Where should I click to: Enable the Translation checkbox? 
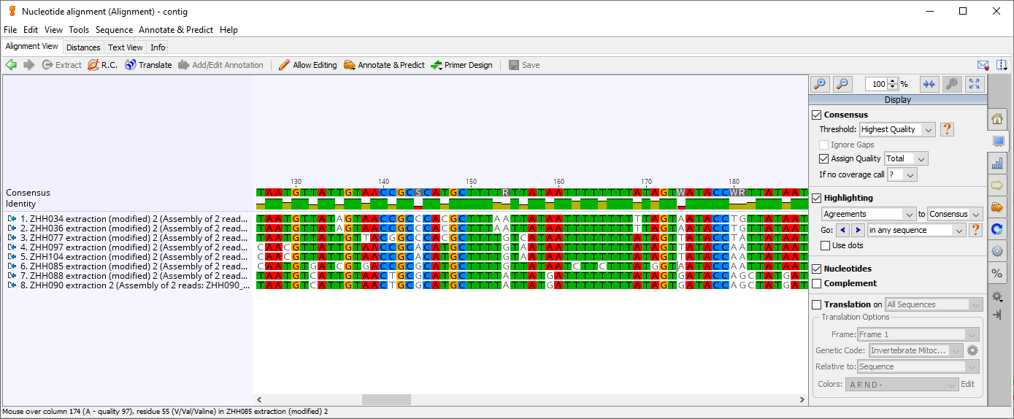tap(817, 304)
